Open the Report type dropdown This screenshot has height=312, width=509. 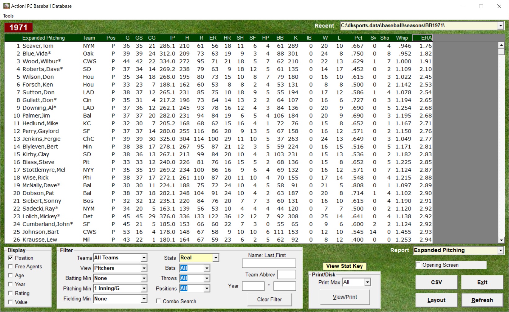tap(500, 250)
